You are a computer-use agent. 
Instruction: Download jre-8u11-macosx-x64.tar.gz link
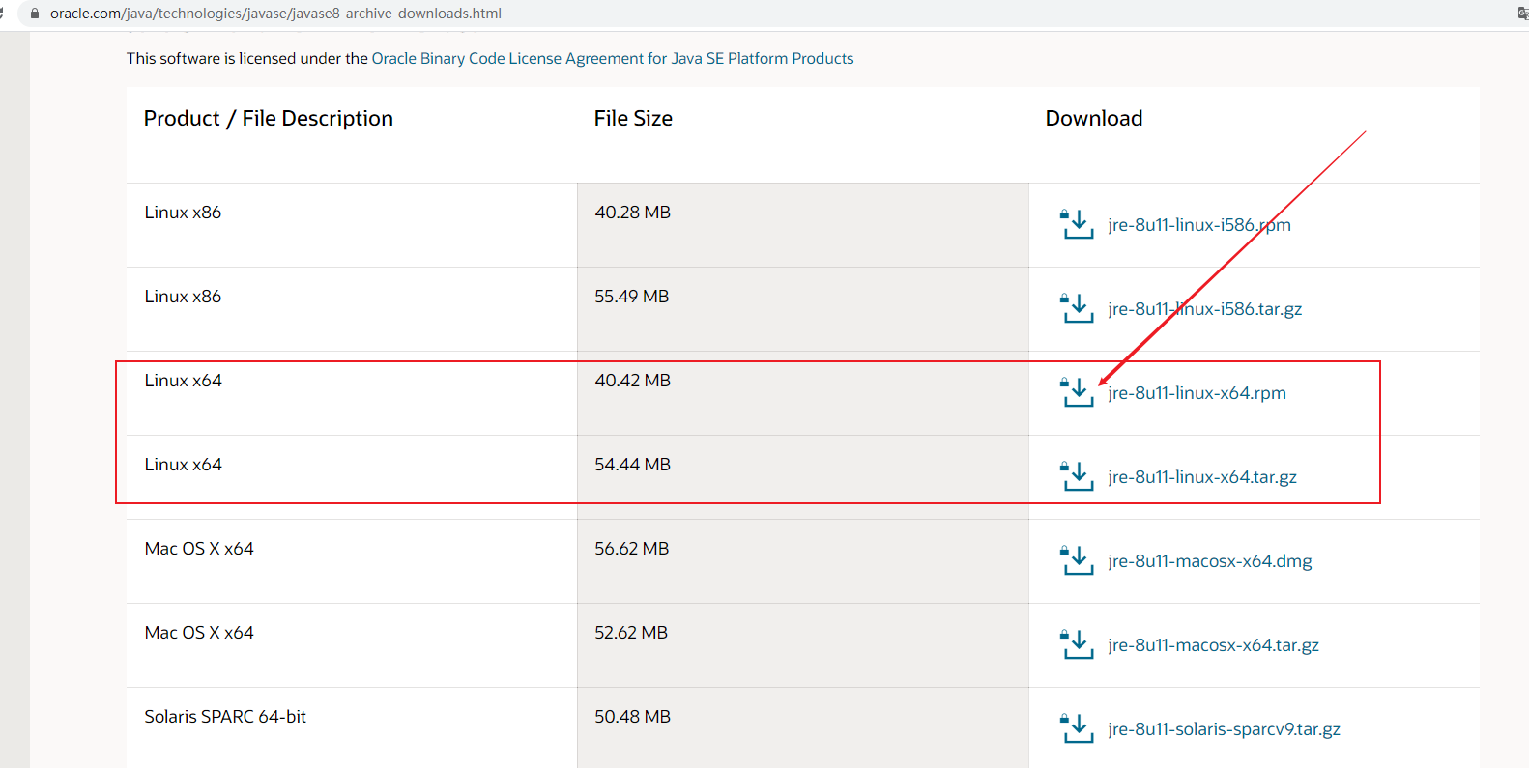1213,645
